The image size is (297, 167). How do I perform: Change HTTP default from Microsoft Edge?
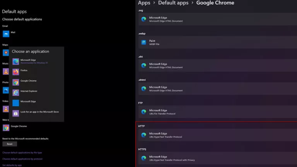218,135
